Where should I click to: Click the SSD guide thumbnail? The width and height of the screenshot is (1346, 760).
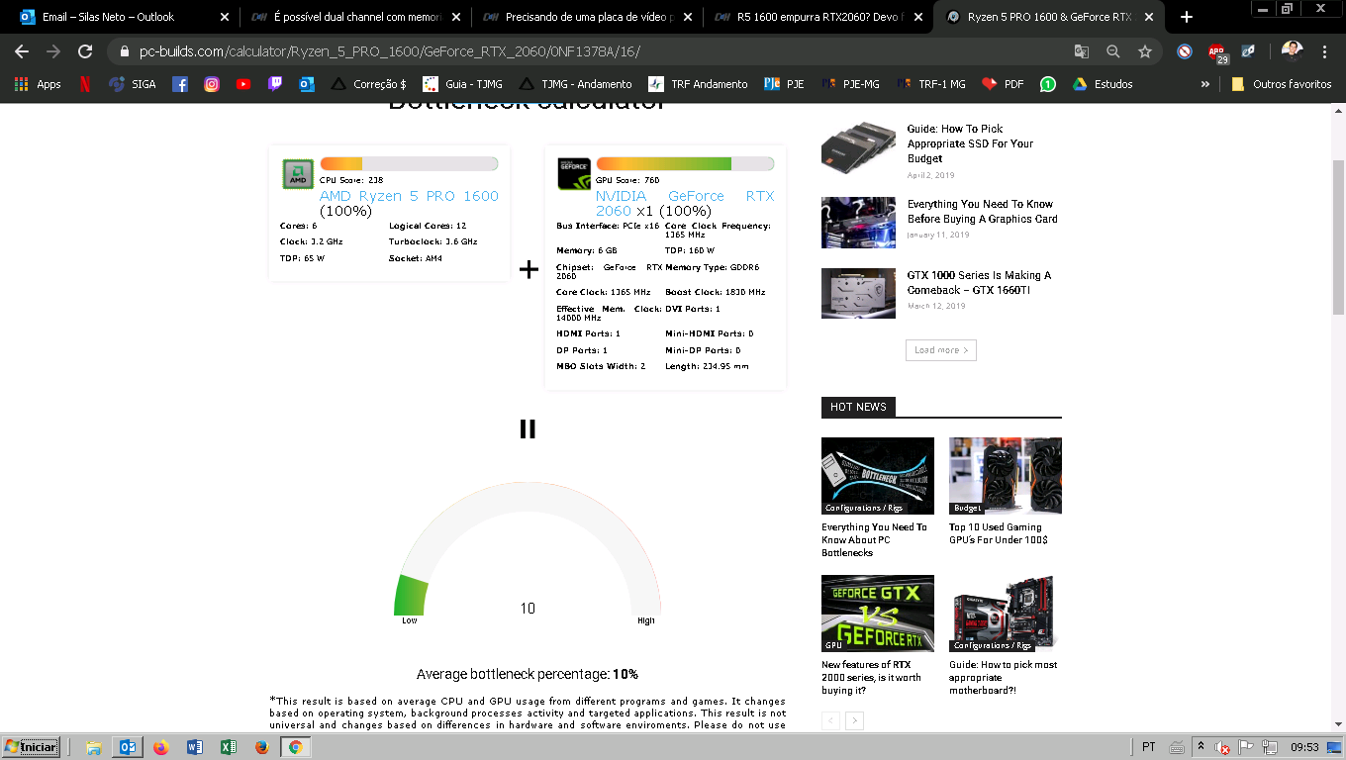(858, 146)
